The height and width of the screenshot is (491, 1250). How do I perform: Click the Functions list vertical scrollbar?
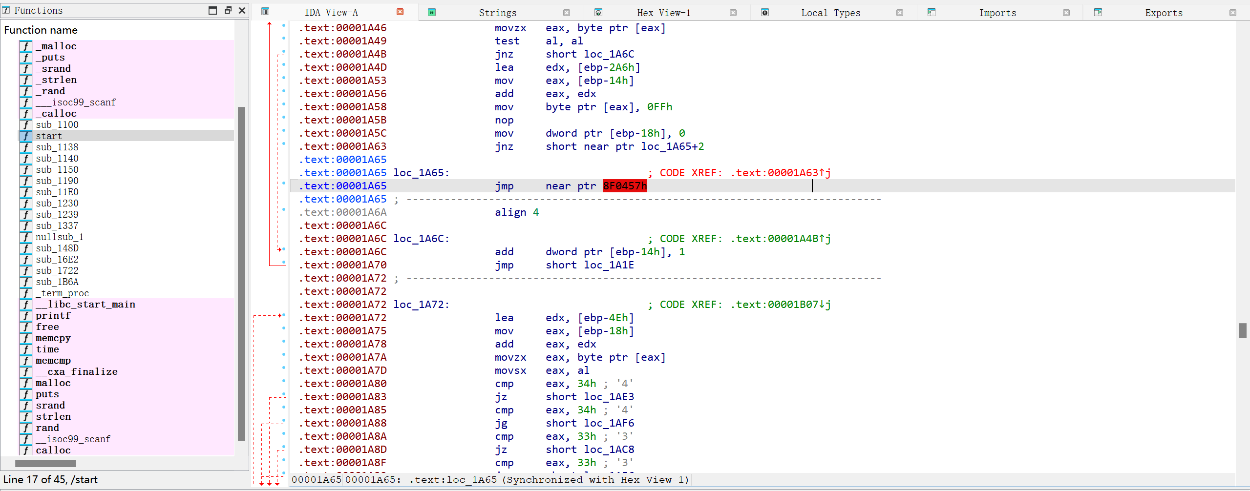tap(241, 273)
